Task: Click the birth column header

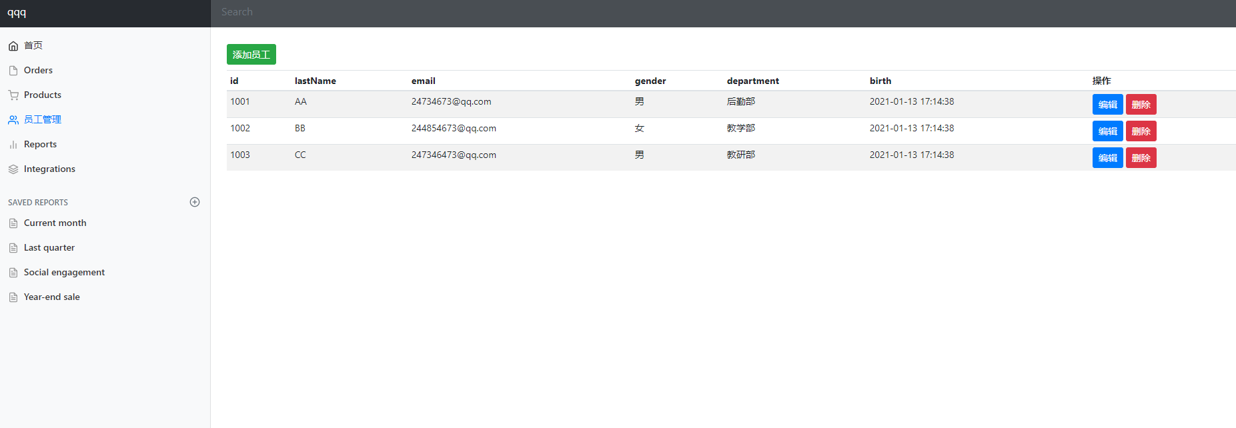Action: [x=880, y=81]
